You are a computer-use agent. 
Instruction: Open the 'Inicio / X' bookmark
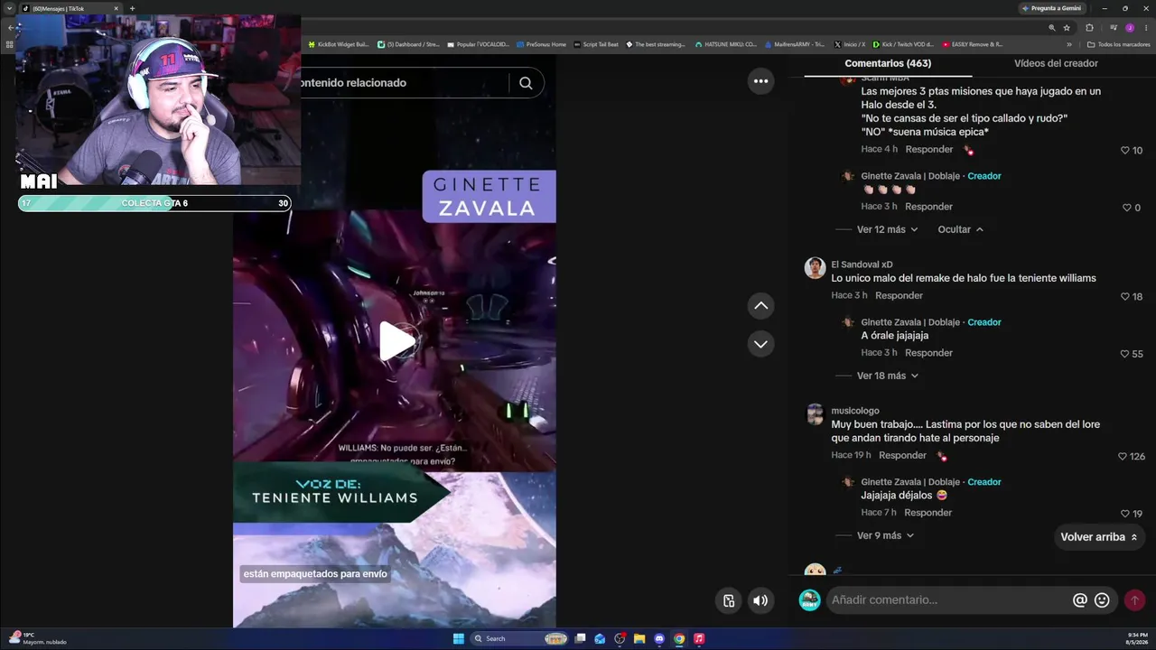[849, 44]
